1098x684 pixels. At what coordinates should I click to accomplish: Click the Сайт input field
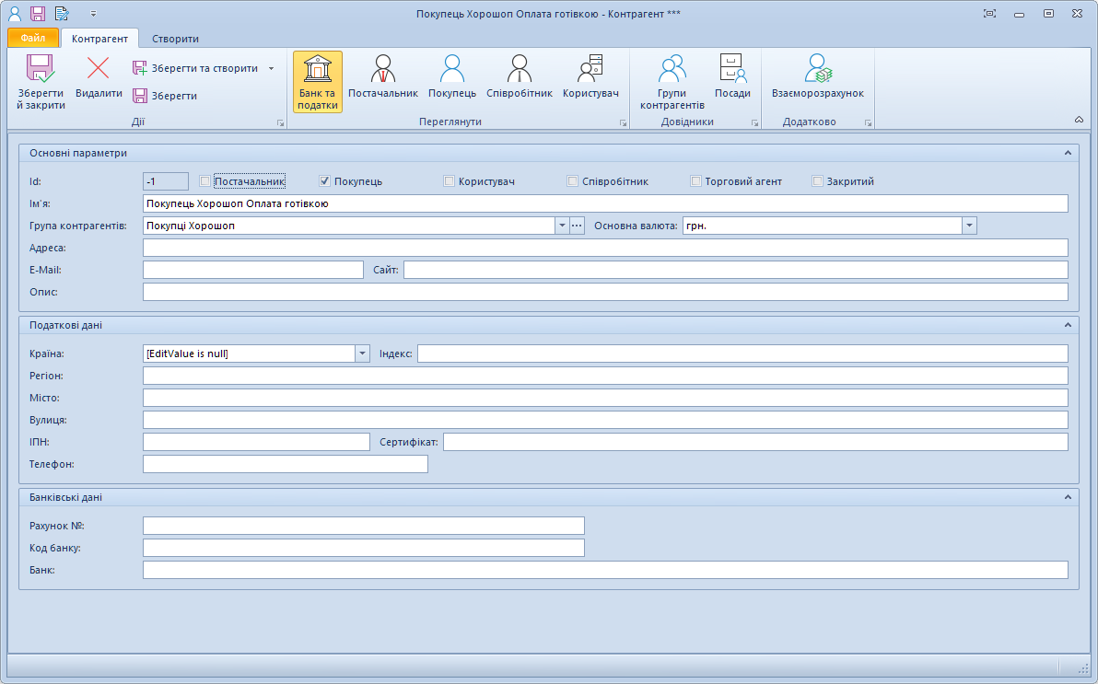735,270
